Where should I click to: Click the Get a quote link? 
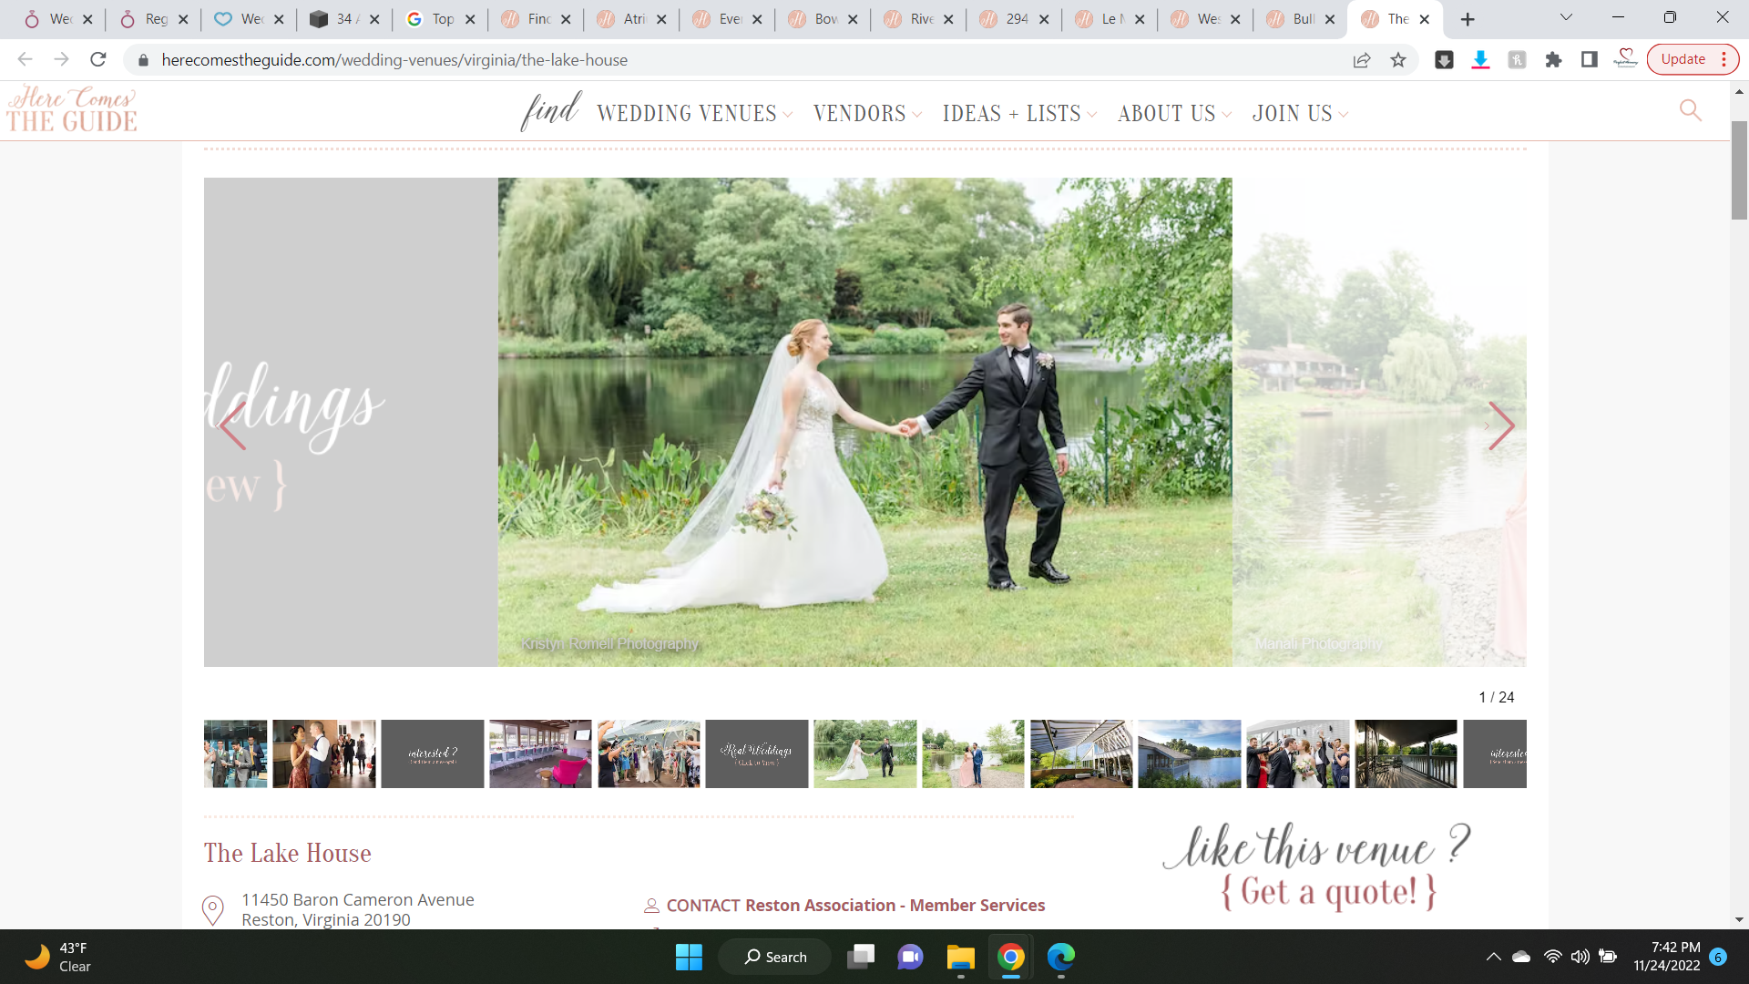(1328, 891)
